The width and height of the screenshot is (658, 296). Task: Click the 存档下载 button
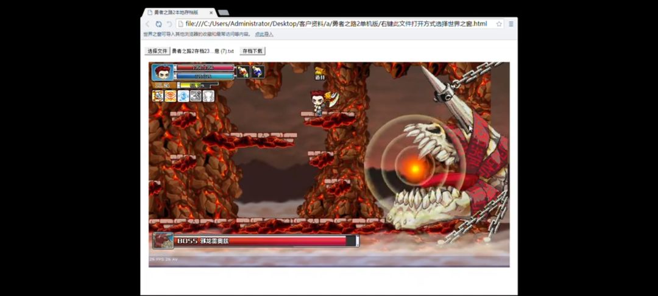click(x=252, y=51)
